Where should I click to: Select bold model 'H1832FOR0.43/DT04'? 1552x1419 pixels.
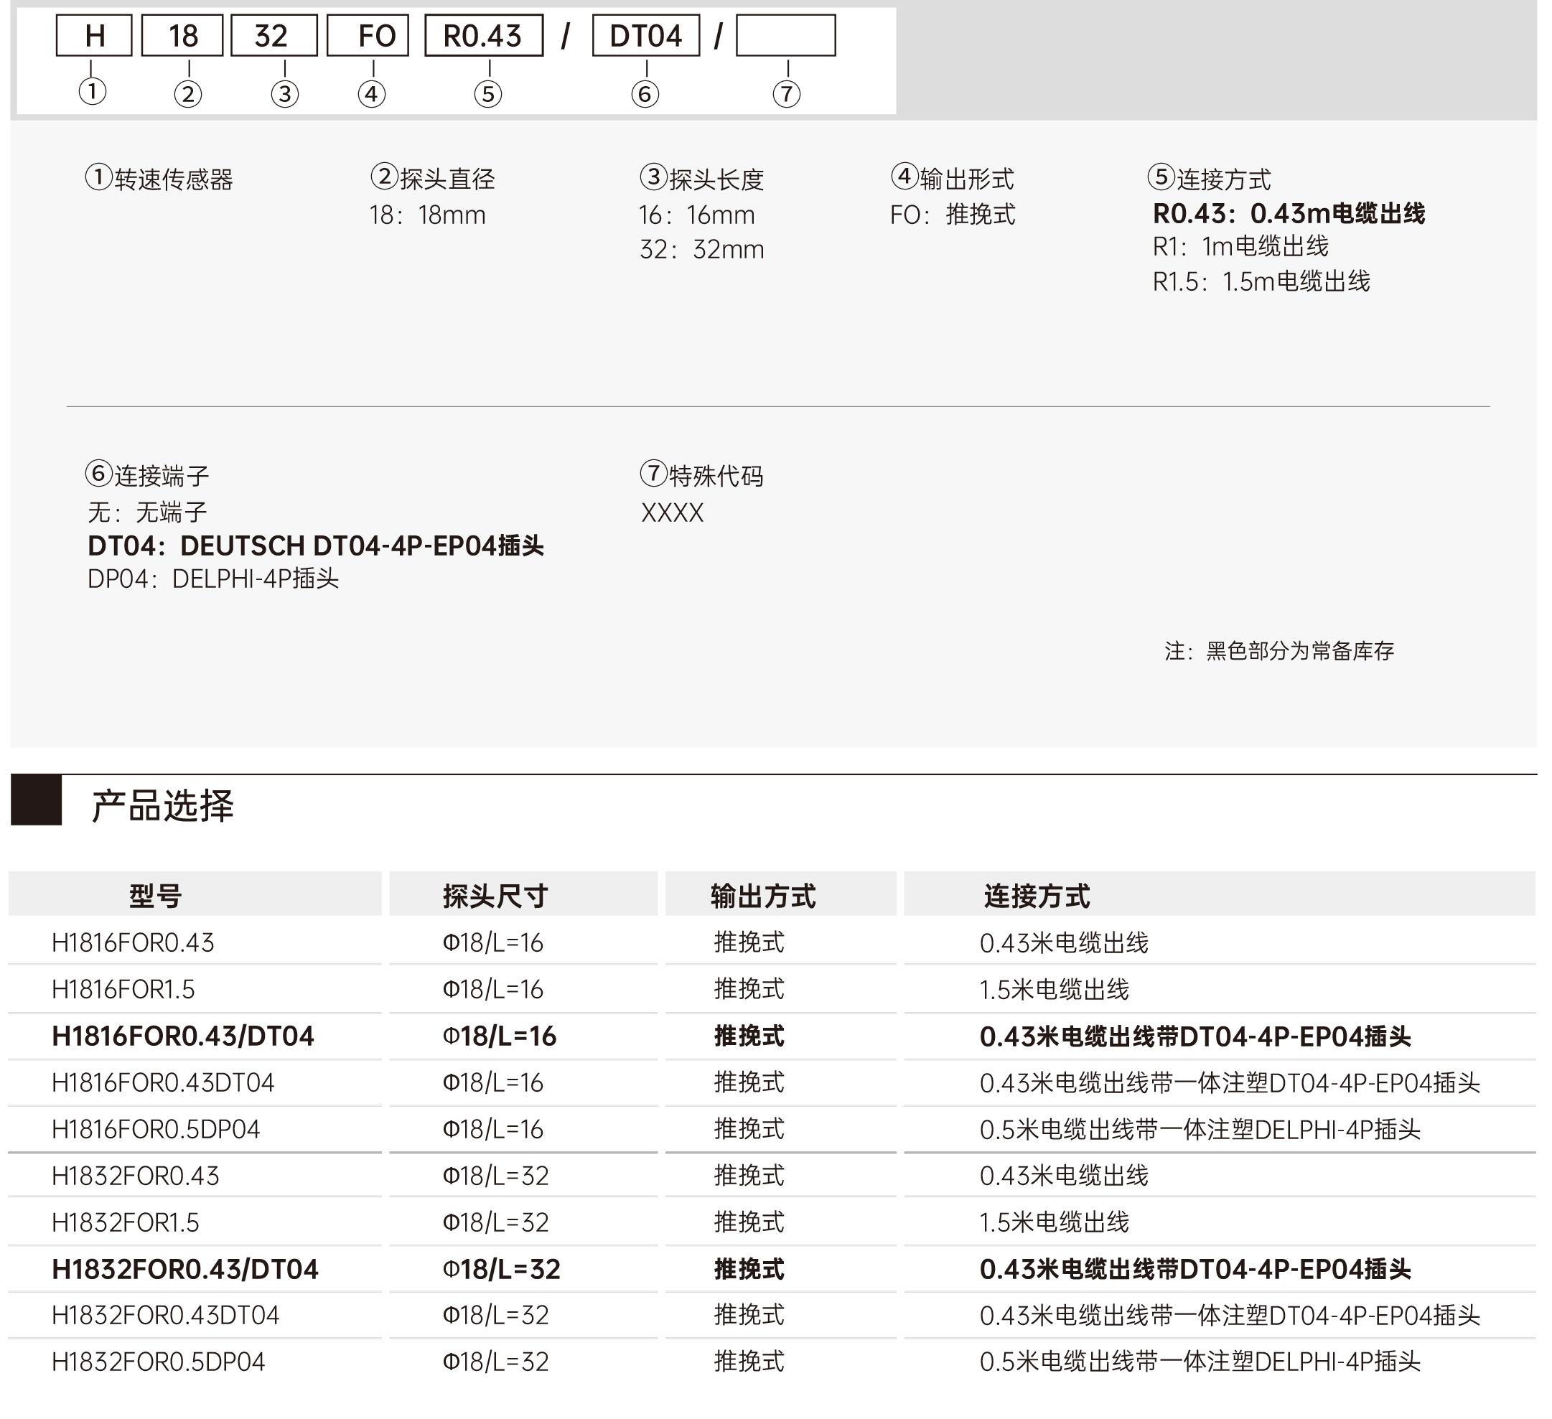pyautogui.click(x=185, y=1270)
